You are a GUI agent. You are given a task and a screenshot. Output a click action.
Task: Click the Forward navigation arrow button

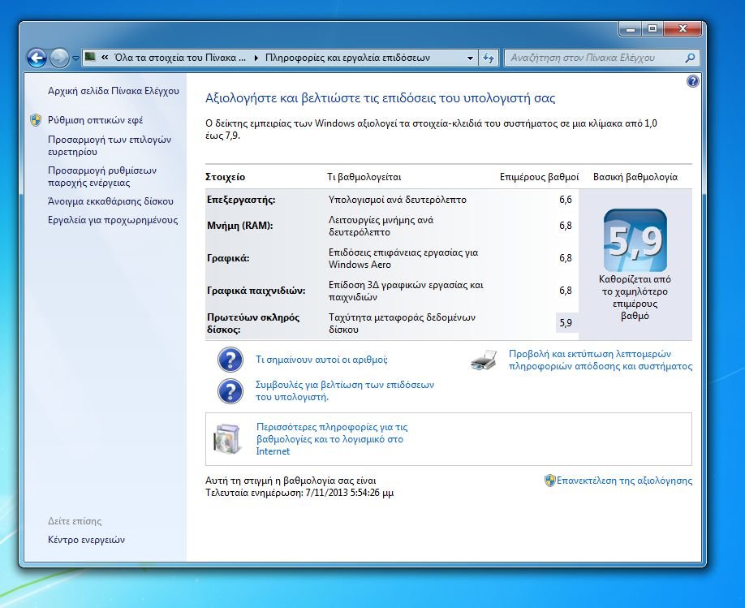[x=59, y=58]
